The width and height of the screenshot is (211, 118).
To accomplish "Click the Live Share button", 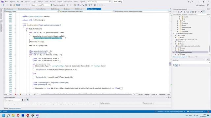I will point(200,5).
